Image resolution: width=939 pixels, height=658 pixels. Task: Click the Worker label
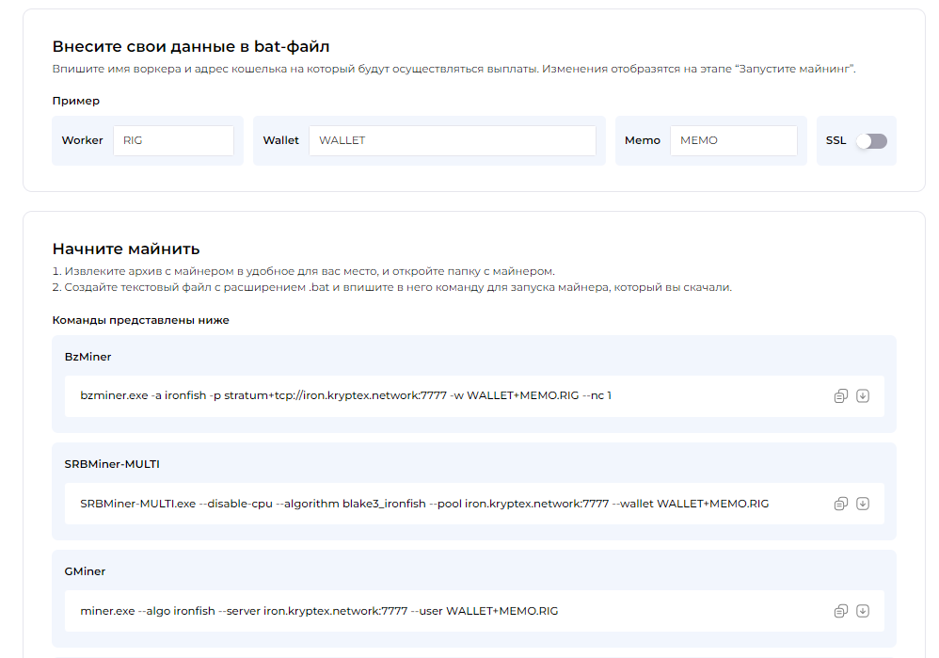point(82,140)
